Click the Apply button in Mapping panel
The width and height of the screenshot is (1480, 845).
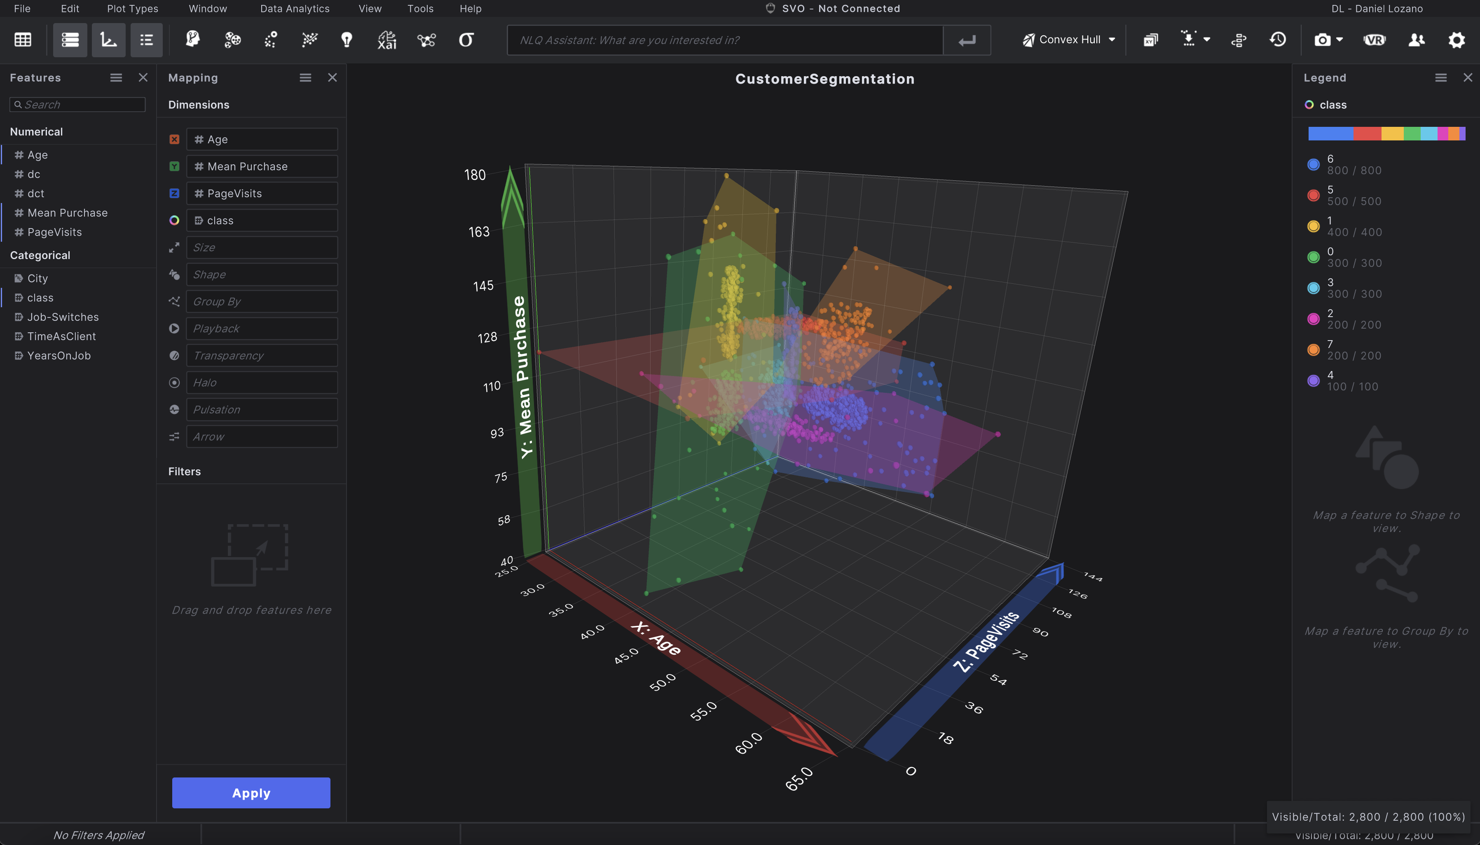click(250, 792)
